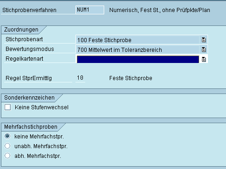Viewport: 226px width, 169px height.
Task: Select the Sonderkennzeichen group header
Action: [29, 98]
